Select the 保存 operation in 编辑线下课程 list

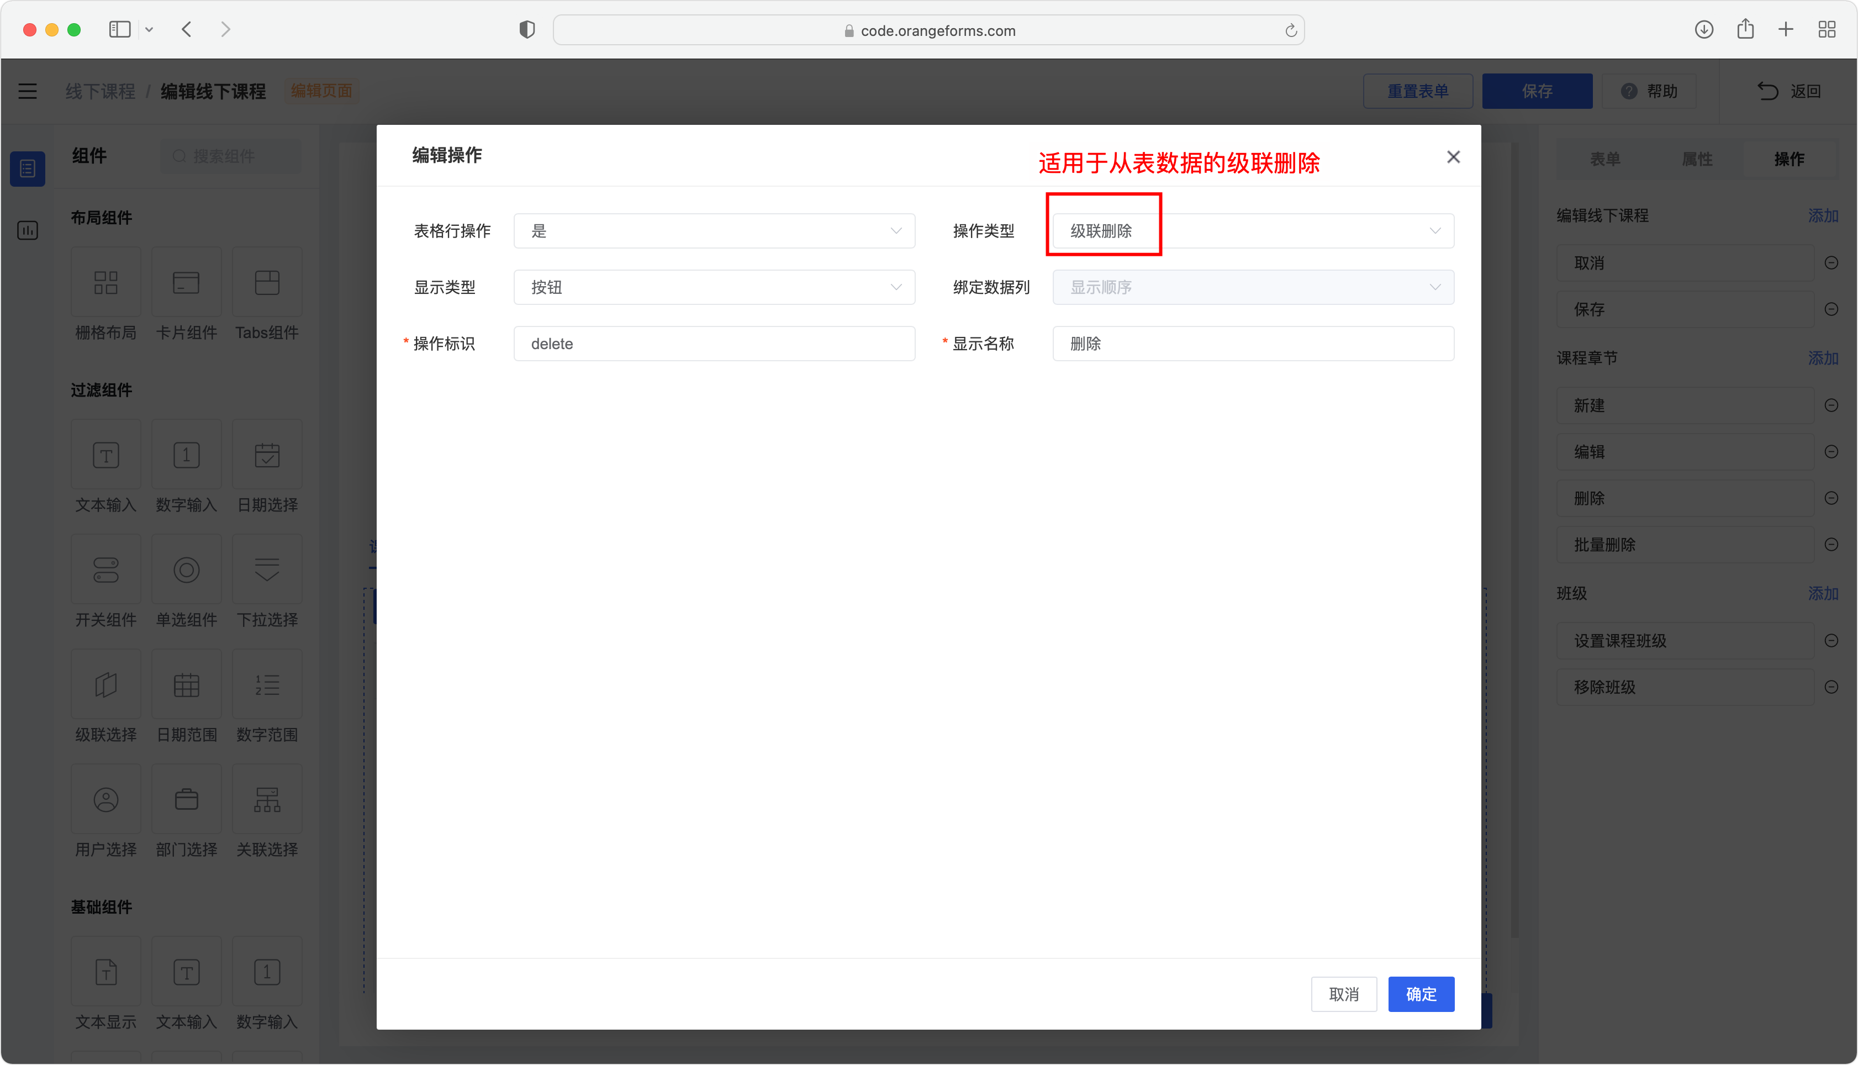click(x=1685, y=309)
